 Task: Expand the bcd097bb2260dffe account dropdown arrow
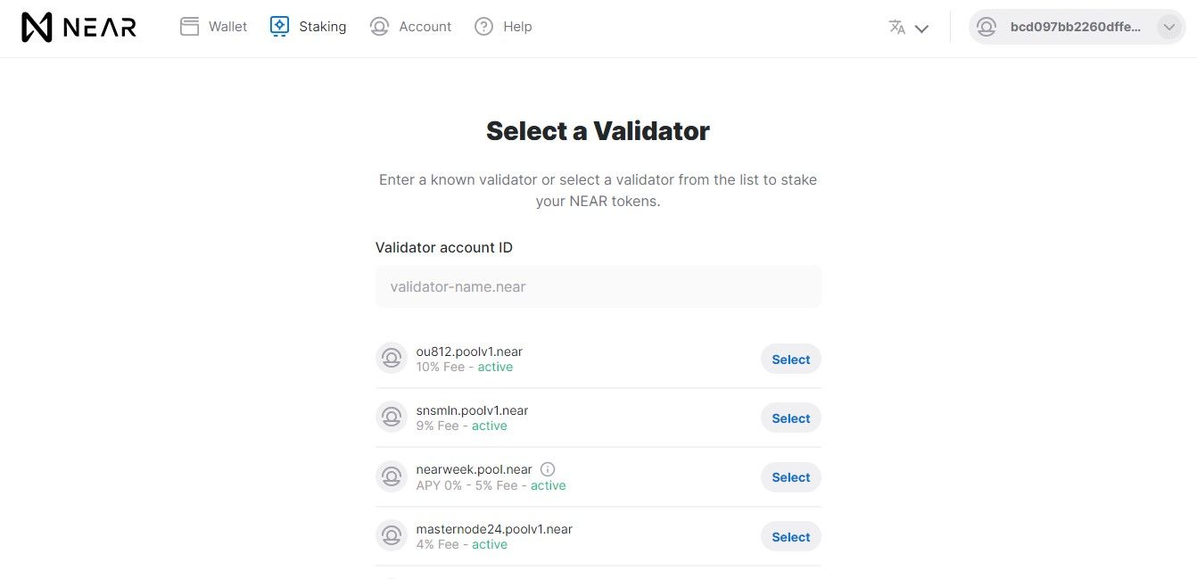1169,28
